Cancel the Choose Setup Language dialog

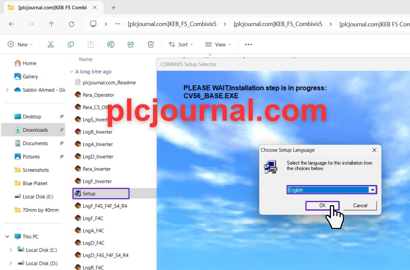click(x=360, y=205)
